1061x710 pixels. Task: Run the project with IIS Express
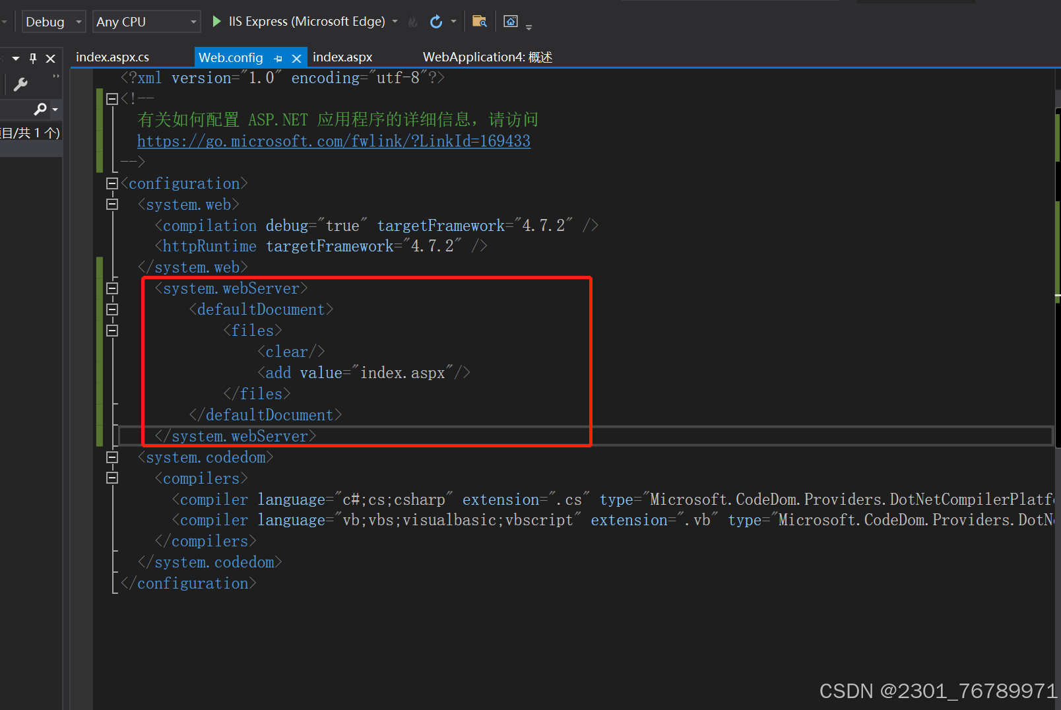[216, 20]
